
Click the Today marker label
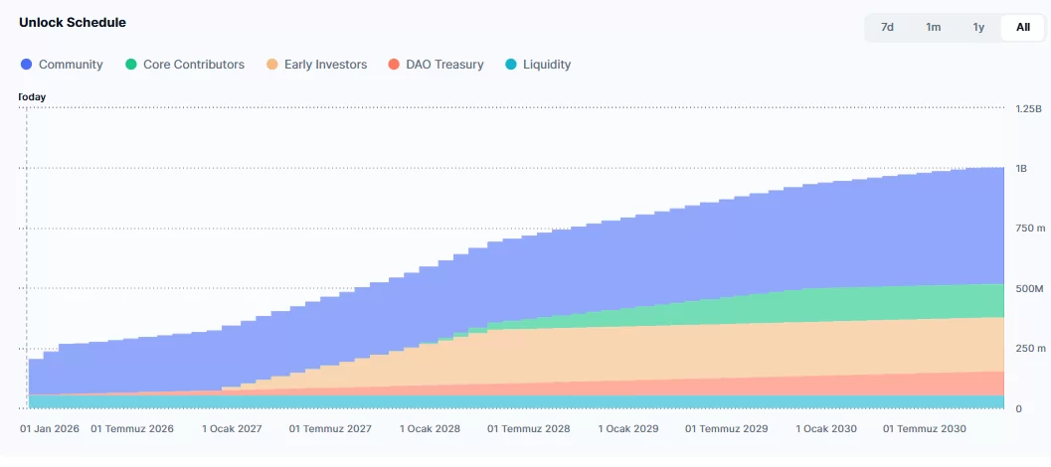coord(33,97)
